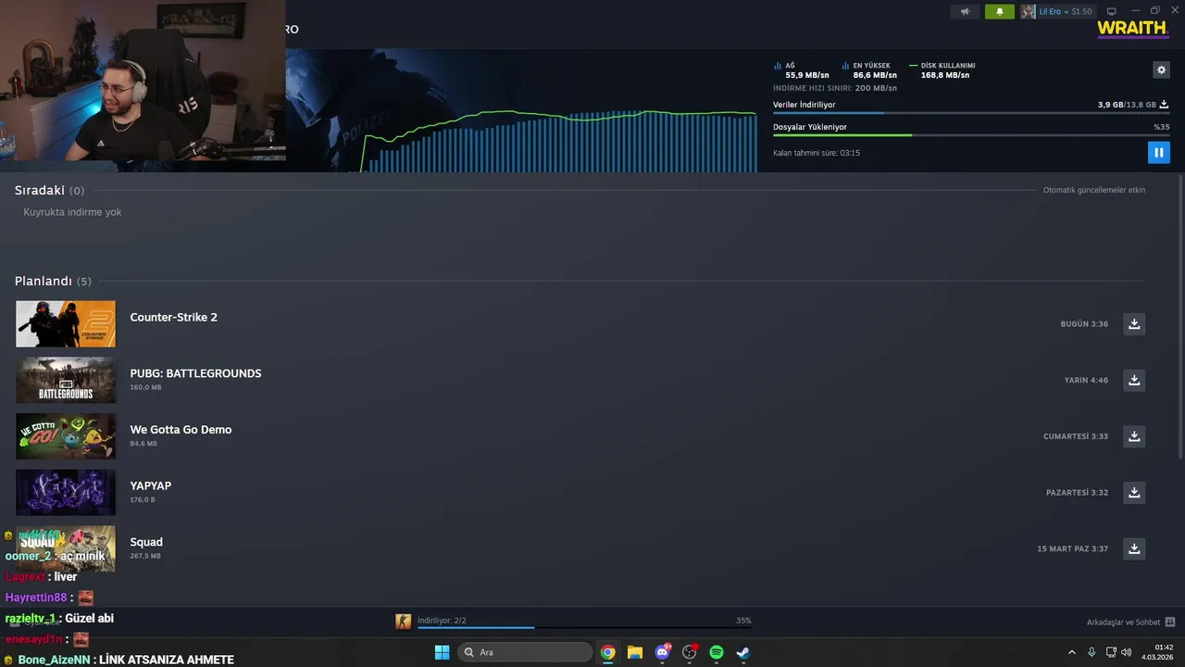This screenshot has height=667, width=1185.
Task: Open Steam from the taskbar
Action: [742, 652]
